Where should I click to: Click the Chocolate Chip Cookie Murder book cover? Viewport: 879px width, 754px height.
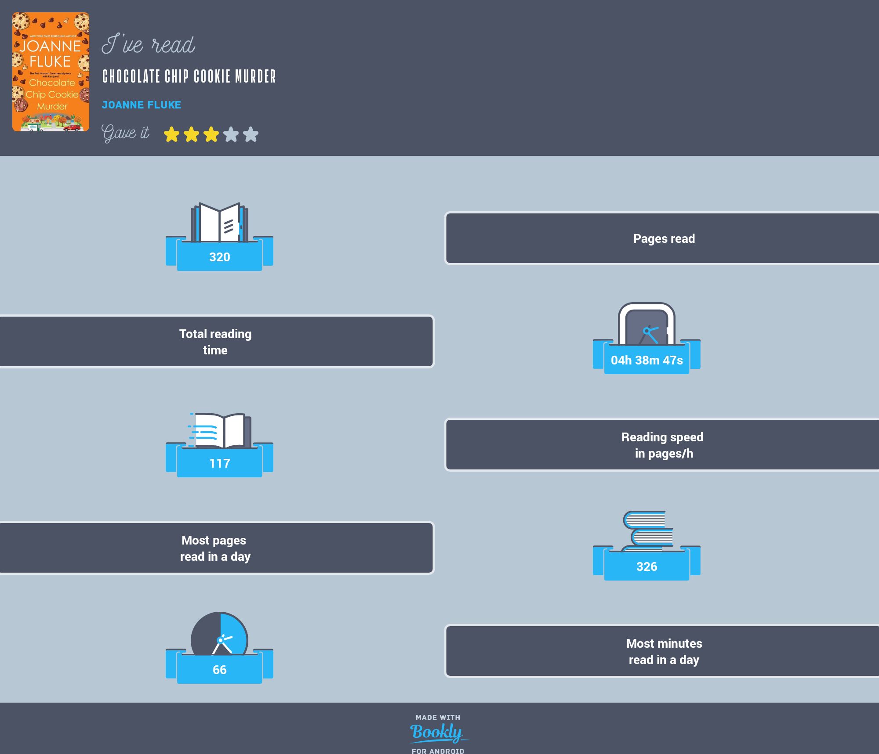(51, 72)
